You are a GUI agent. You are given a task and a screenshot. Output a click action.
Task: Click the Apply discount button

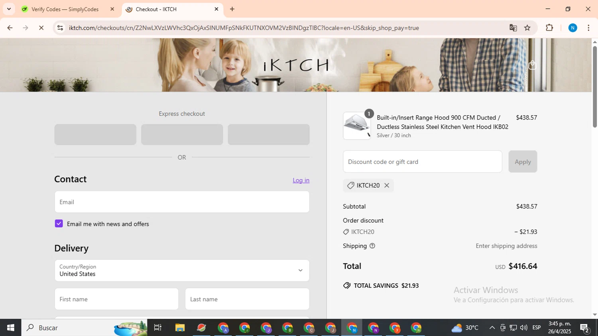click(x=523, y=161)
